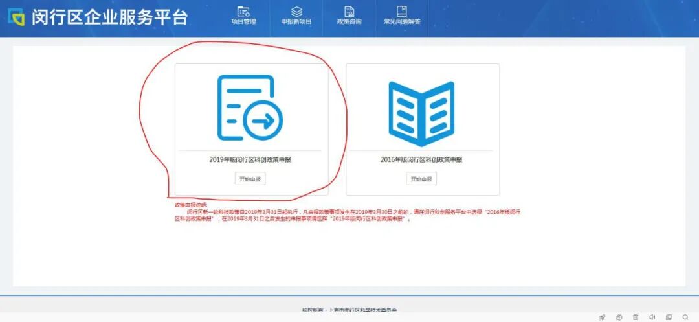The width and height of the screenshot is (699, 322).
Task: Click the rocket accelerator icon in browser status bar
Action: coord(603,317)
